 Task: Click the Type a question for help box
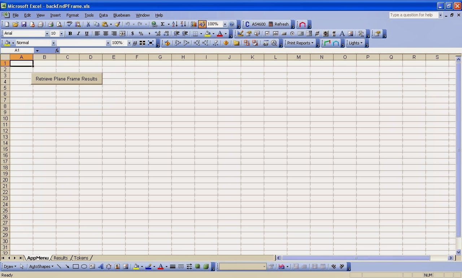point(413,15)
